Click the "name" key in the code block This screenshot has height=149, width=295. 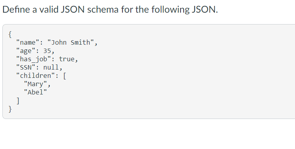pos(28,42)
